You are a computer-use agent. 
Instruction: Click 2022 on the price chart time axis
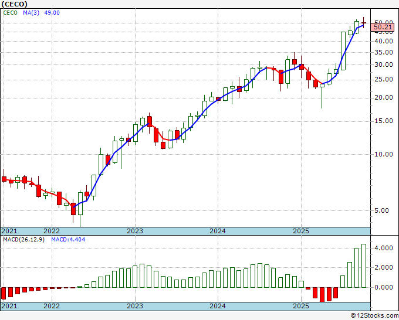pyautogui.click(x=52, y=231)
